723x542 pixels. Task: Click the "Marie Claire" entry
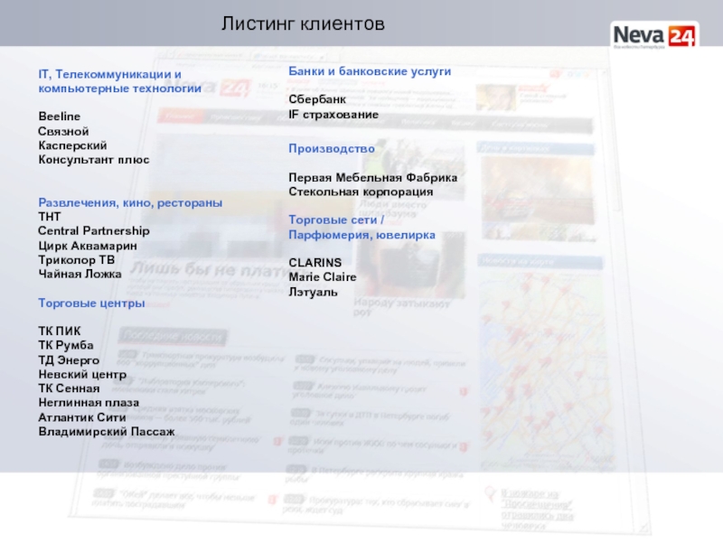pos(323,277)
